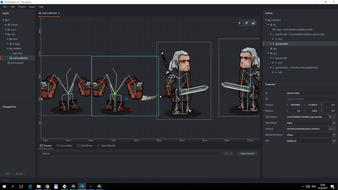Image resolution: width=338 pixels, height=190 pixels.
Task: Click the go1 game object cube icon
Action: [x=271, y=49]
